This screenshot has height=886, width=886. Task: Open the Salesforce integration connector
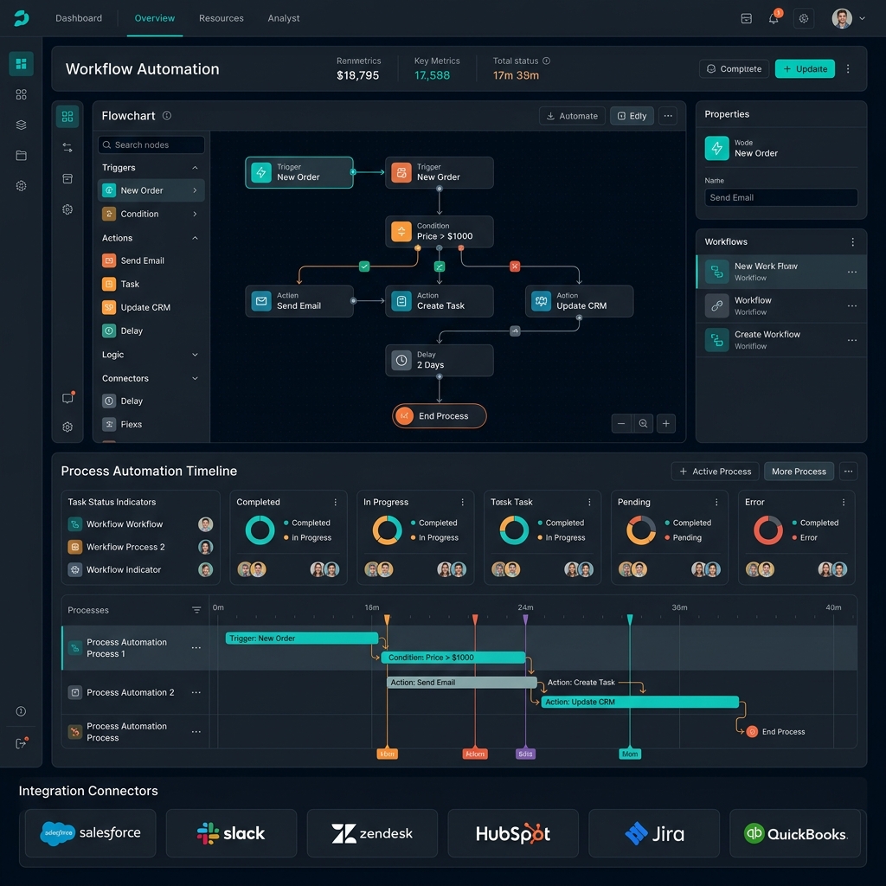90,833
